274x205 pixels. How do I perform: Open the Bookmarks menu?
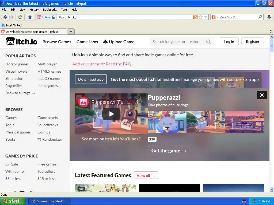point(50,10)
